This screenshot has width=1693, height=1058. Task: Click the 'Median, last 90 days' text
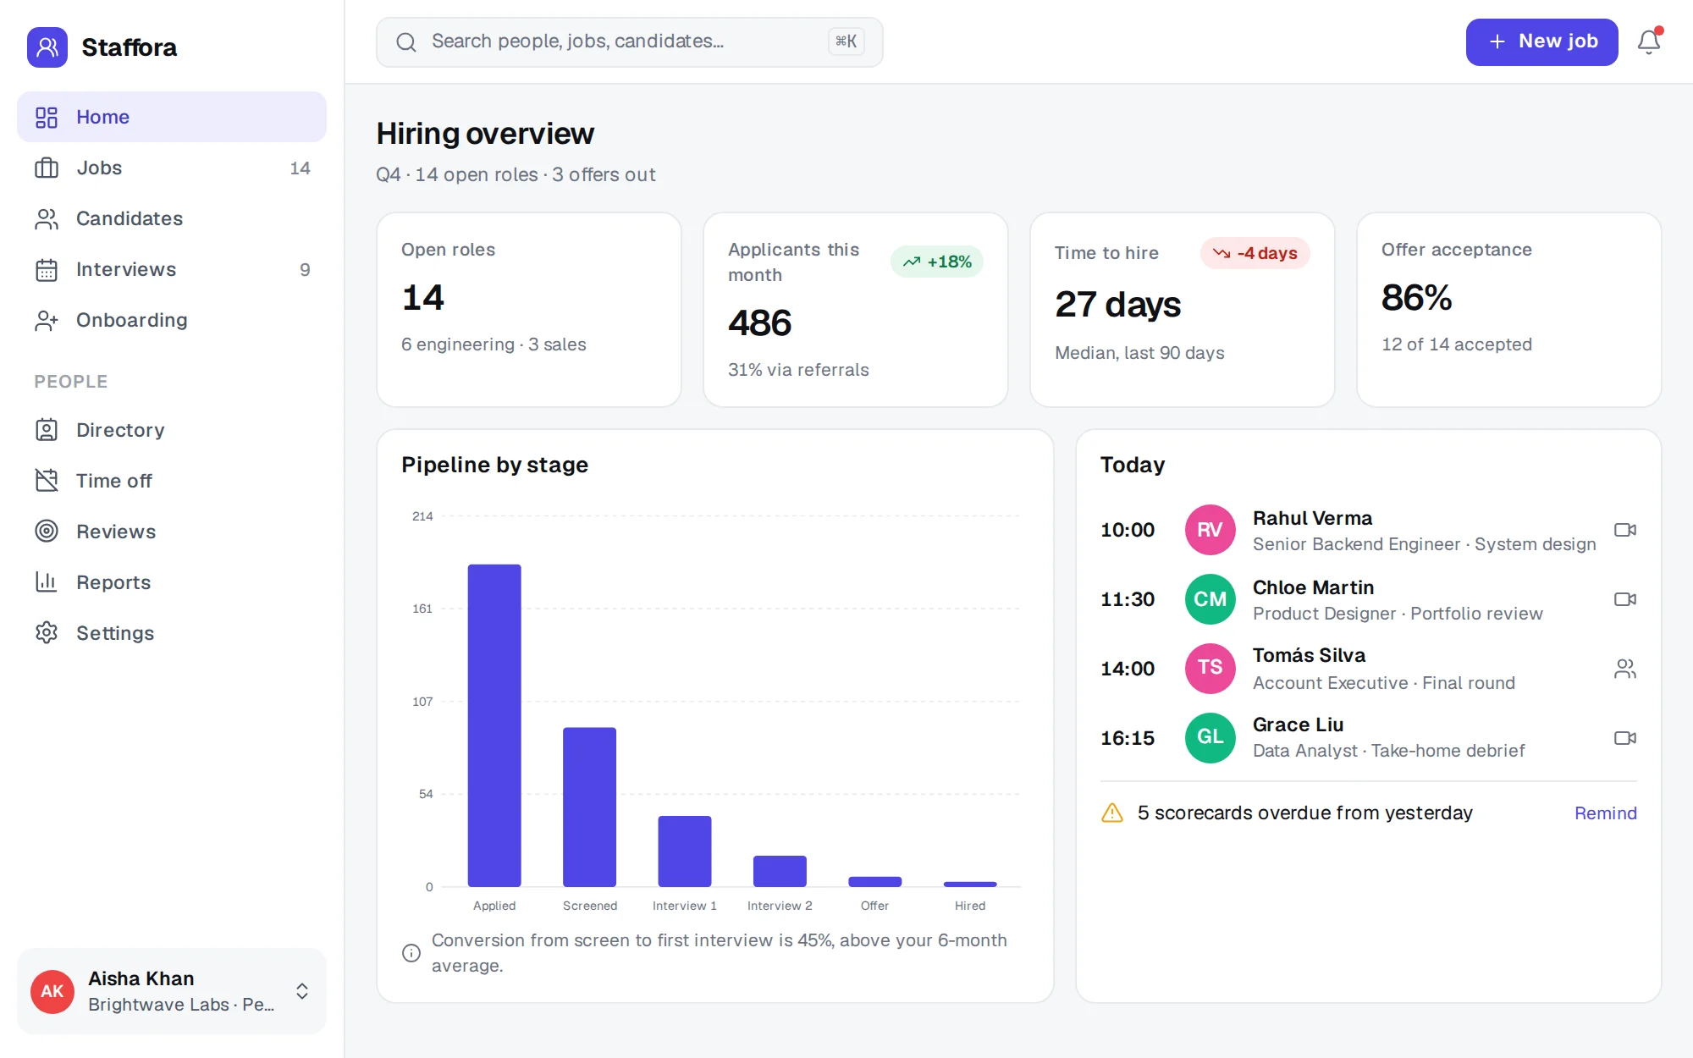point(1139,353)
